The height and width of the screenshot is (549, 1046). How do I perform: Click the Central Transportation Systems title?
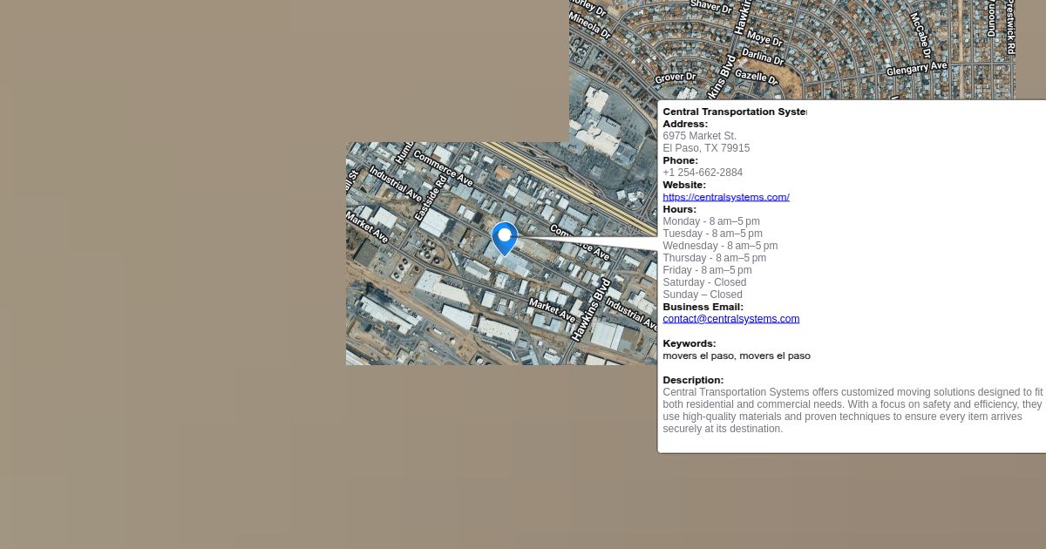(x=734, y=112)
